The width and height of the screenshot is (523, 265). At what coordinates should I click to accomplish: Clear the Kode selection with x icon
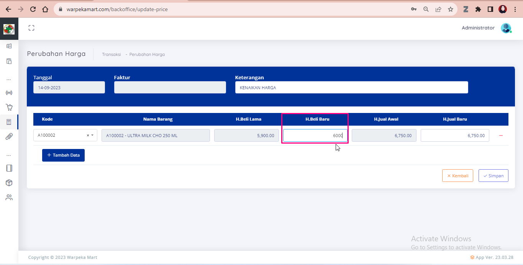pos(88,135)
